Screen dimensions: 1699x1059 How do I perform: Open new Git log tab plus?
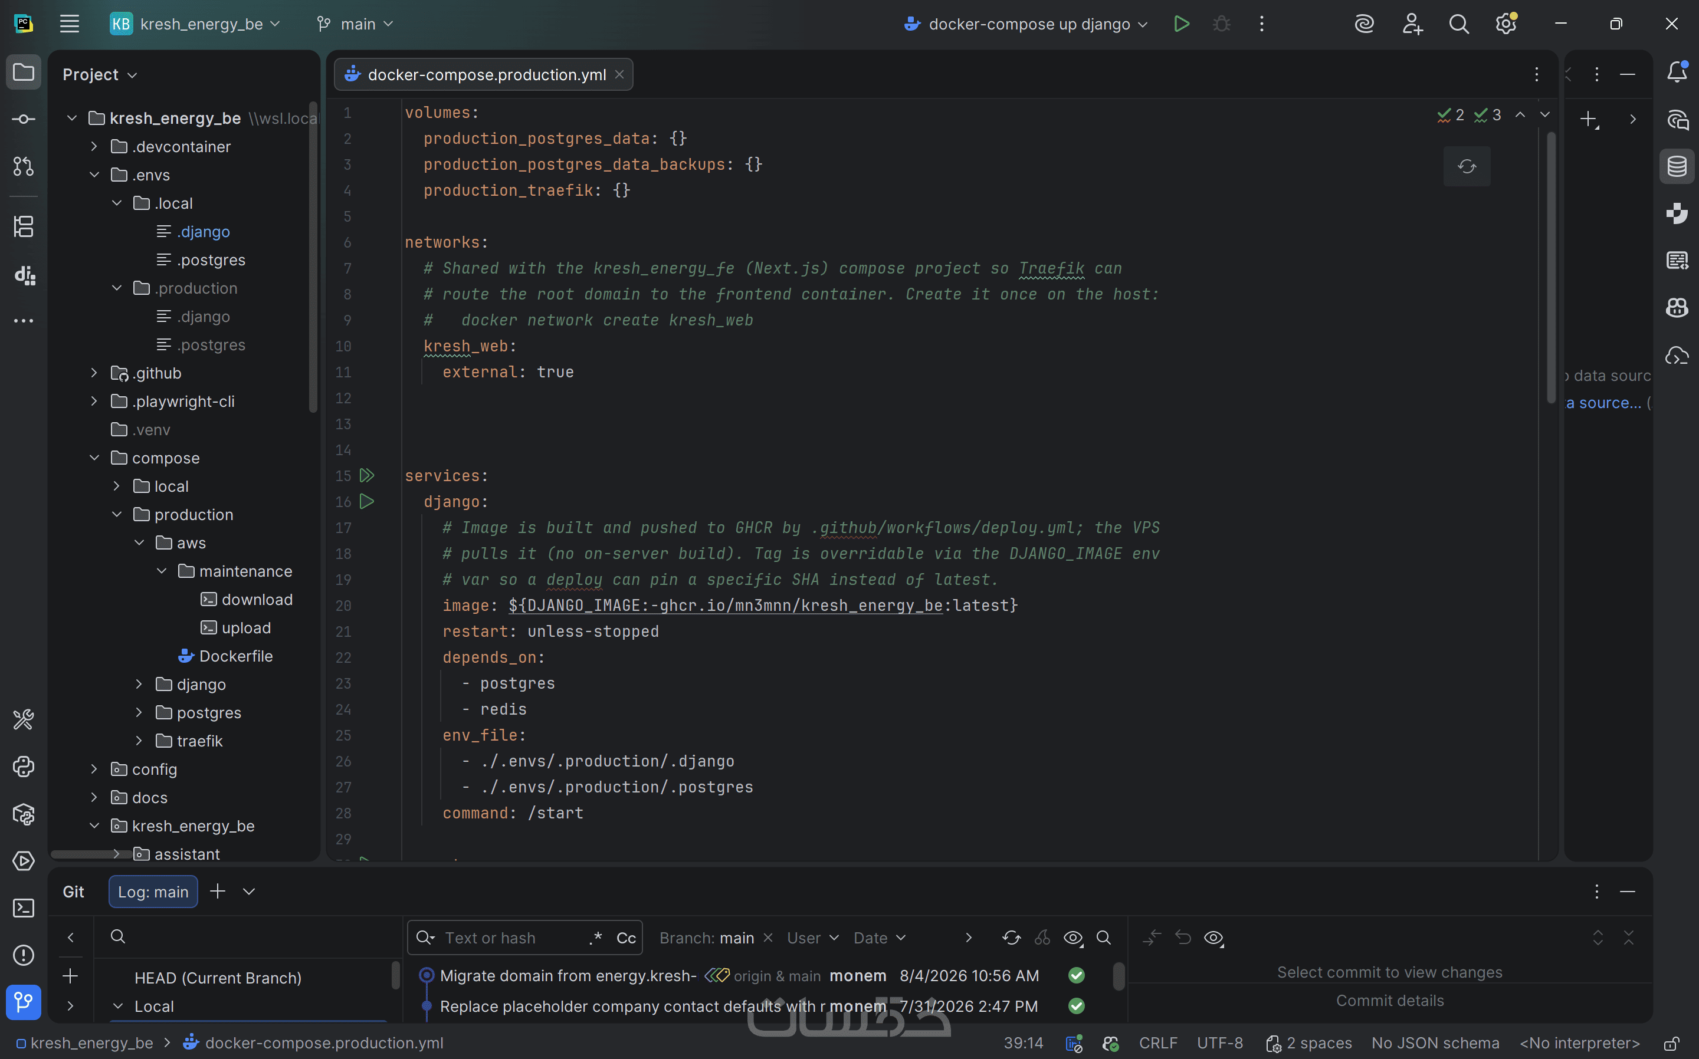pos(218,892)
